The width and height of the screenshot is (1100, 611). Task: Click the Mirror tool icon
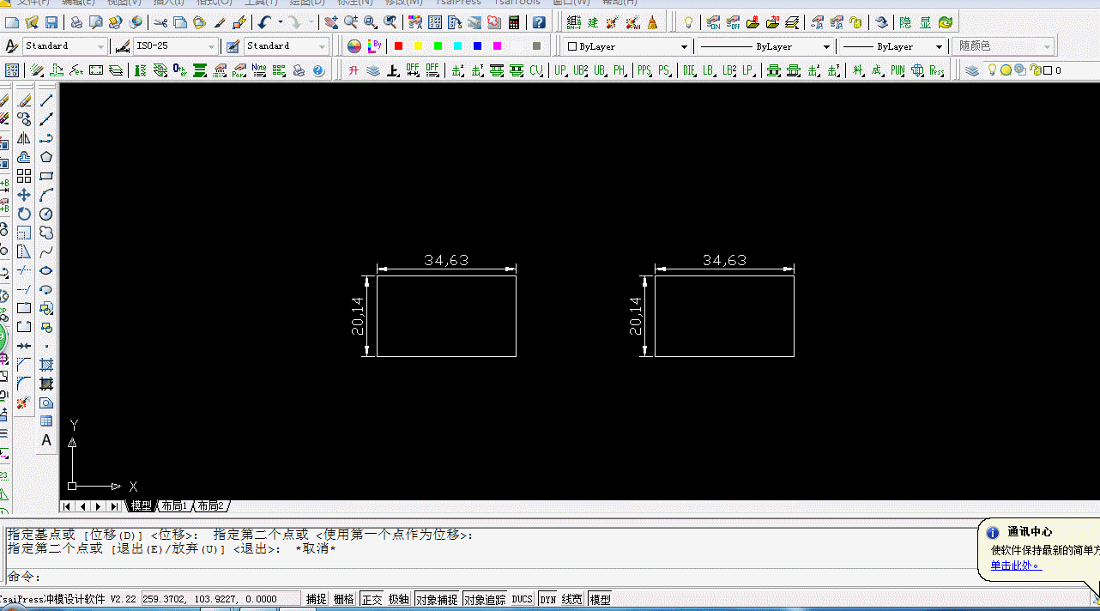coord(24,138)
